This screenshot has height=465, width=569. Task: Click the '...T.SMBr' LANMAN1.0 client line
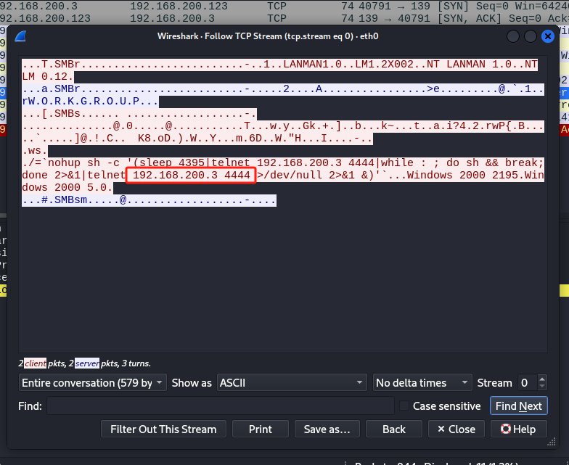click(x=280, y=64)
